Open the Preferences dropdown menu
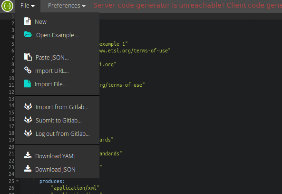 point(67,6)
